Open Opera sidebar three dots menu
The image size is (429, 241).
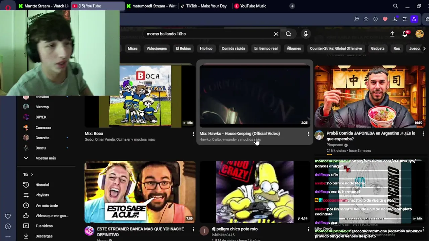tap(8, 237)
